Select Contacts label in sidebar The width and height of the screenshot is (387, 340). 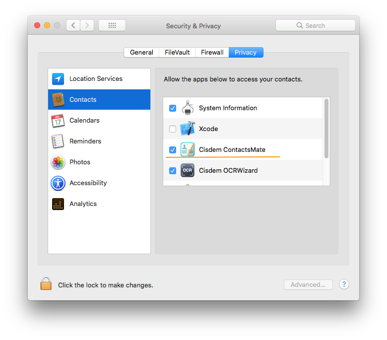point(83,99)
